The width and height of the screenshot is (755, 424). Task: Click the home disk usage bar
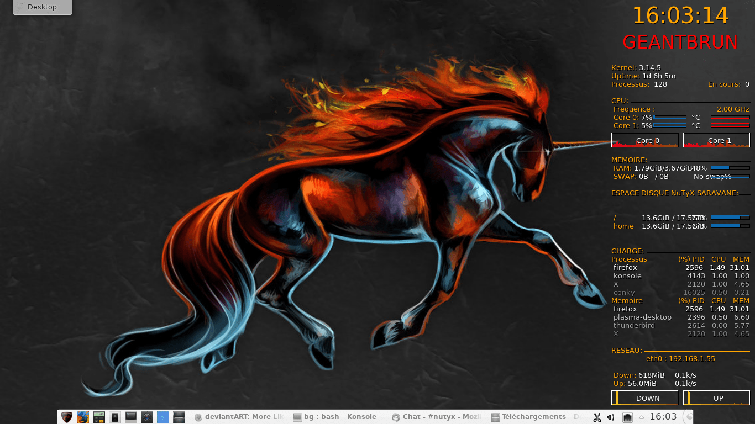[x=730, y=225]
